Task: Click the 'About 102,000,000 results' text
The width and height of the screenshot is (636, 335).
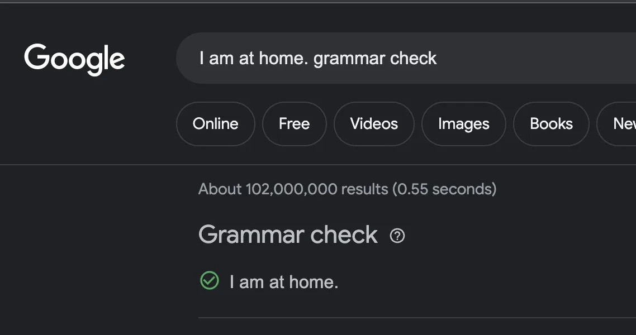Action: [x=293, y=189]
